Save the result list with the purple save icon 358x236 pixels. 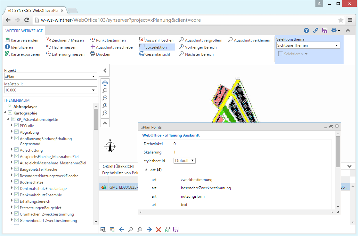coord(176,229)
